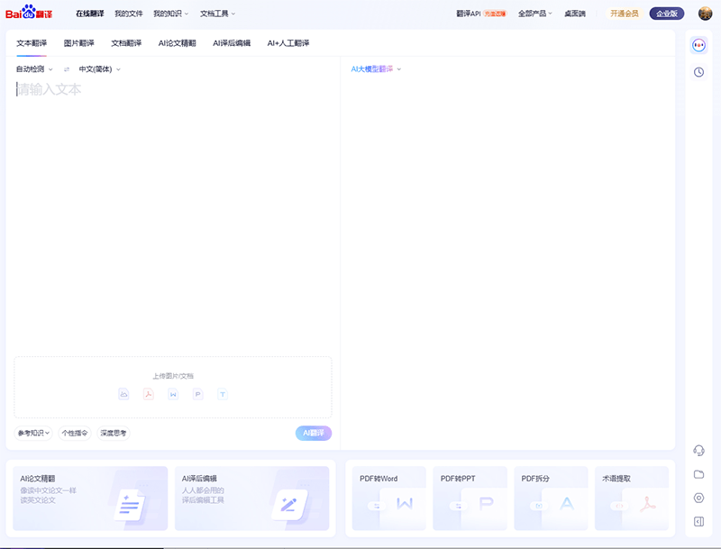Expand the AI大模型翻译 model dropdown

click(376, 69)
